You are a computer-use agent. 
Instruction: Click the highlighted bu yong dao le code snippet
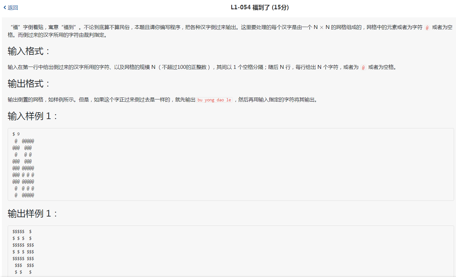[214, 100]
